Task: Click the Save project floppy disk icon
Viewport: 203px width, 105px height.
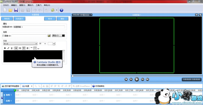Action: (16, 10)
